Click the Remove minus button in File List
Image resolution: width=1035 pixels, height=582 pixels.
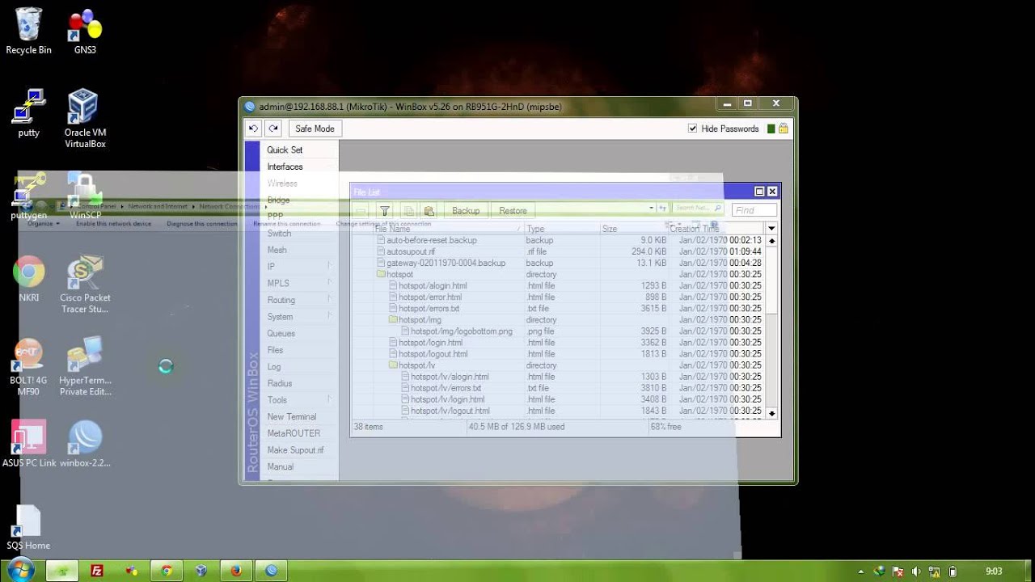coord(361,210)
